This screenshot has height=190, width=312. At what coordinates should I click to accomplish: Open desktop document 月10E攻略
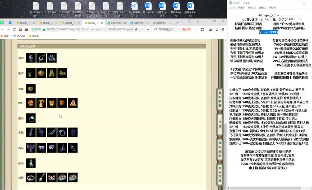point(148,8)
